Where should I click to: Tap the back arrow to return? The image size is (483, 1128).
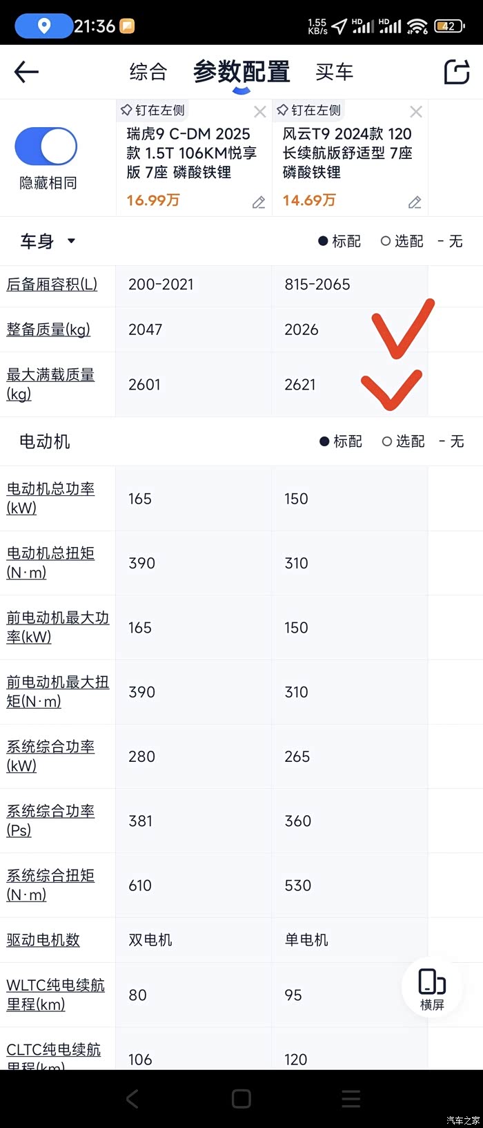point(26,71)
